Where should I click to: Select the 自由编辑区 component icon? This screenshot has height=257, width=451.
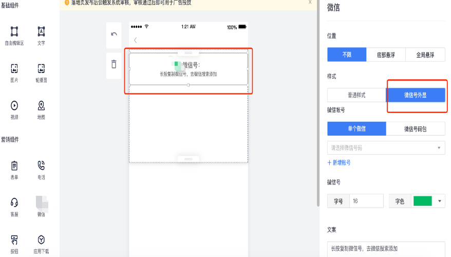coord(14,32)
